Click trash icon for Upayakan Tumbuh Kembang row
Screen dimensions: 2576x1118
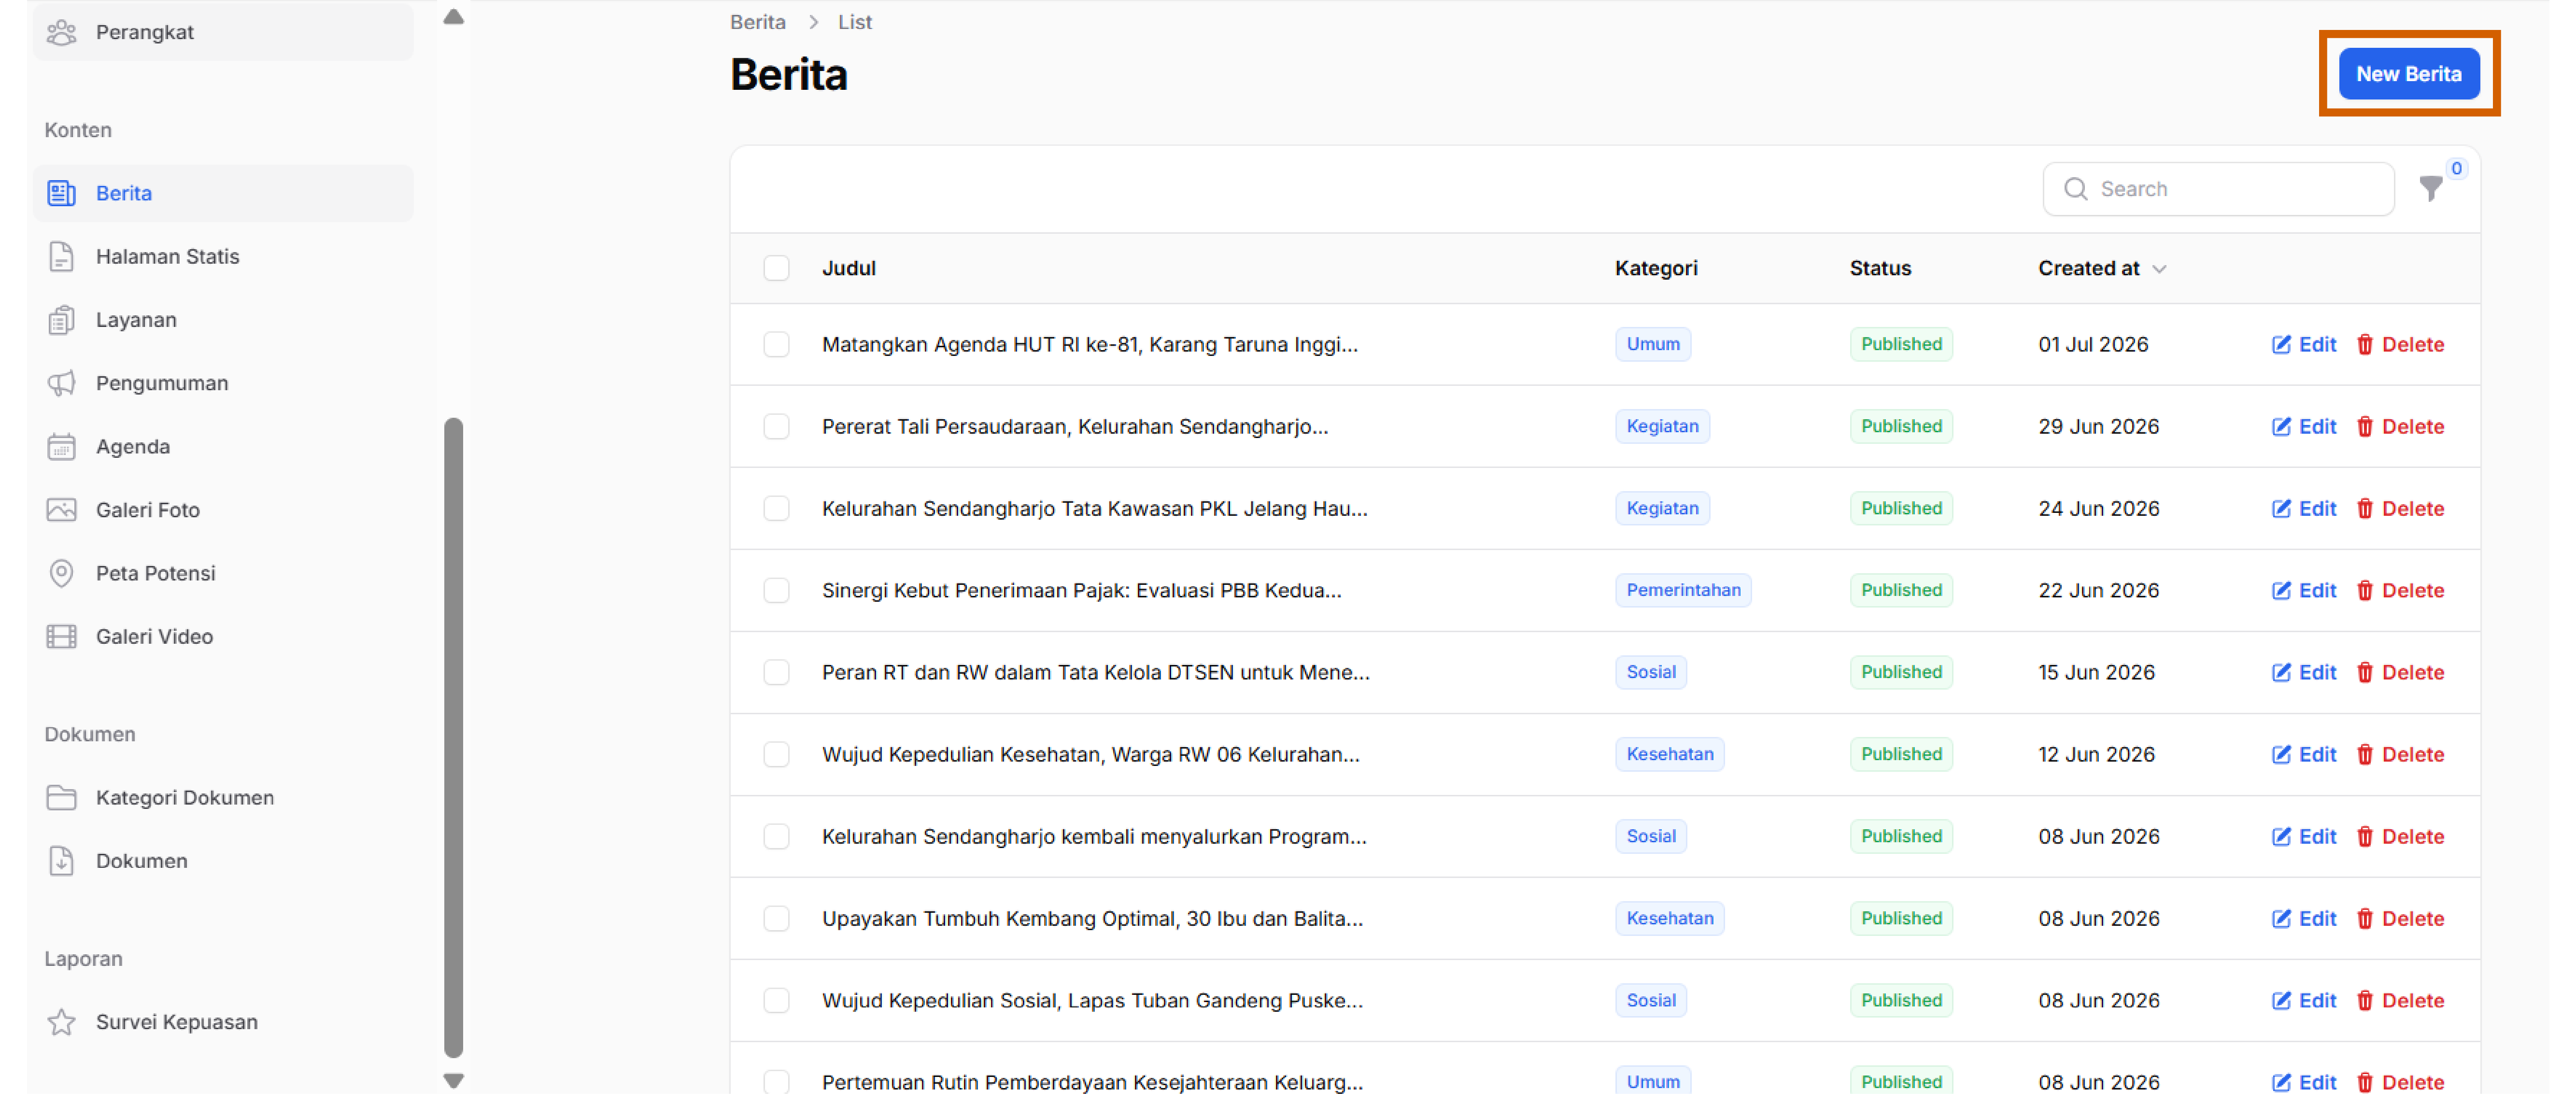pos(2365,918)
